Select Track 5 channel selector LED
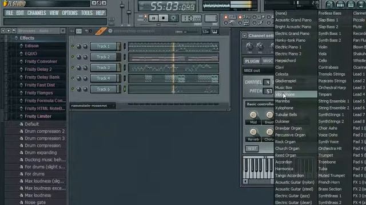Screen dimensions: 366x205 pos(125,89)
